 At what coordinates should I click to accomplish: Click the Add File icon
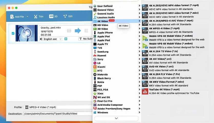[12, 17]
